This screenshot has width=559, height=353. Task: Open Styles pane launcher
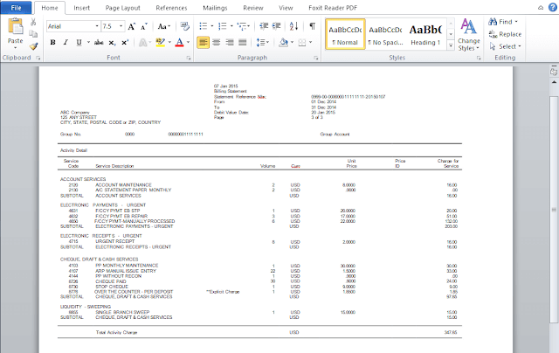tap(479, 58)
